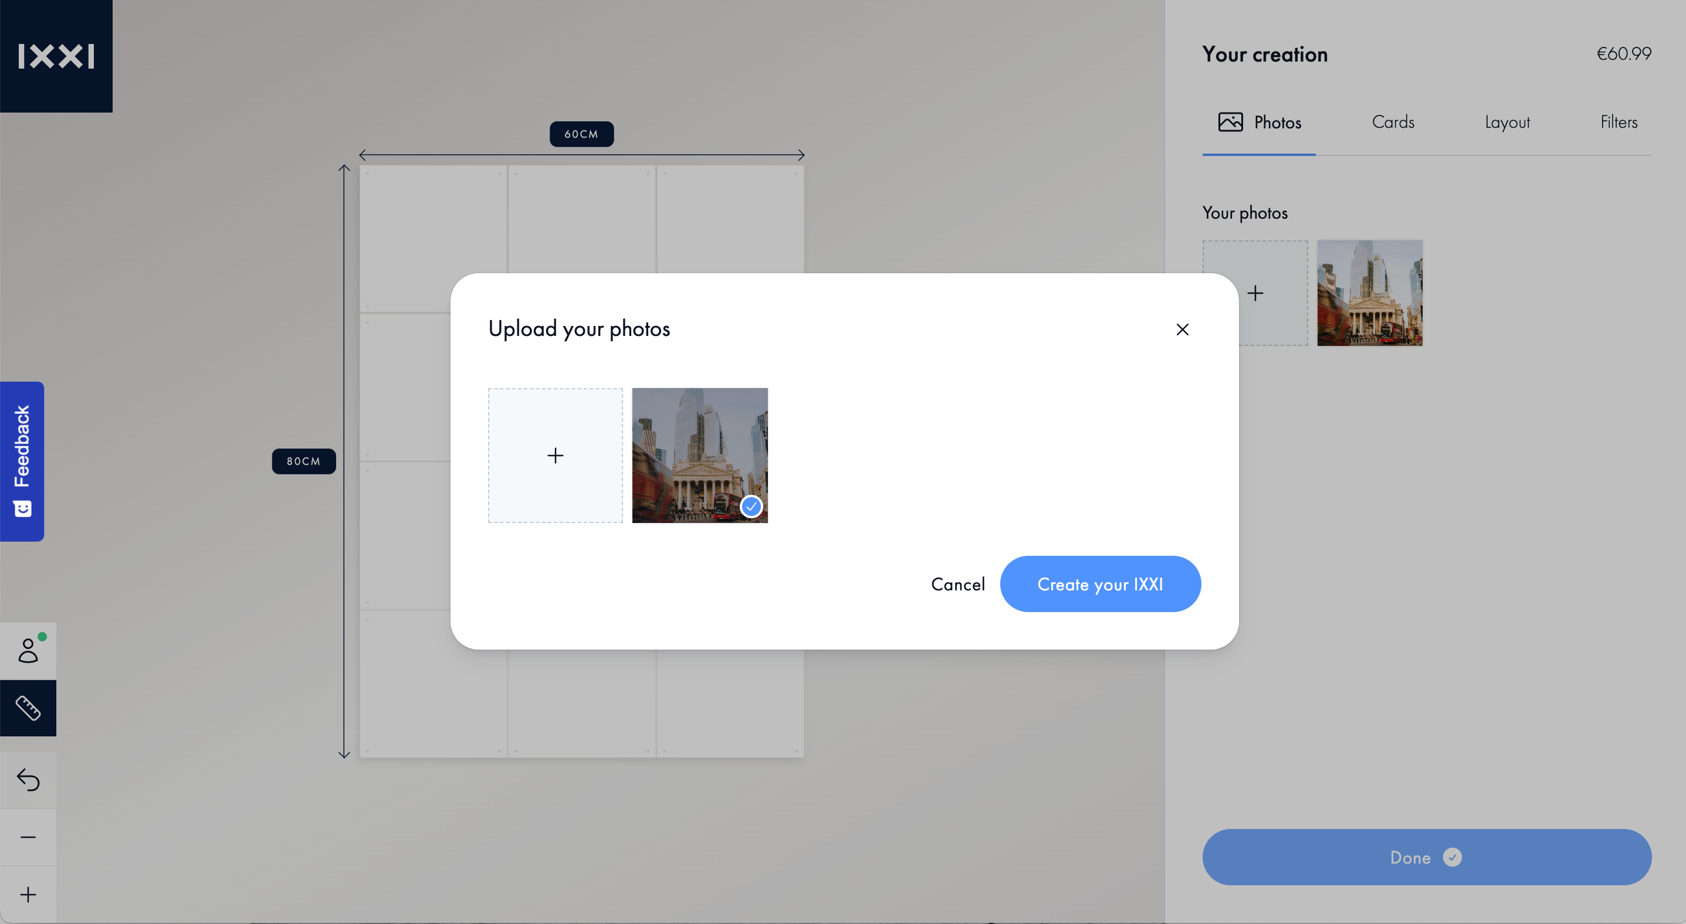1686x924 pixels.
Task: Switch to the Cards tab
Action: 1393,123
